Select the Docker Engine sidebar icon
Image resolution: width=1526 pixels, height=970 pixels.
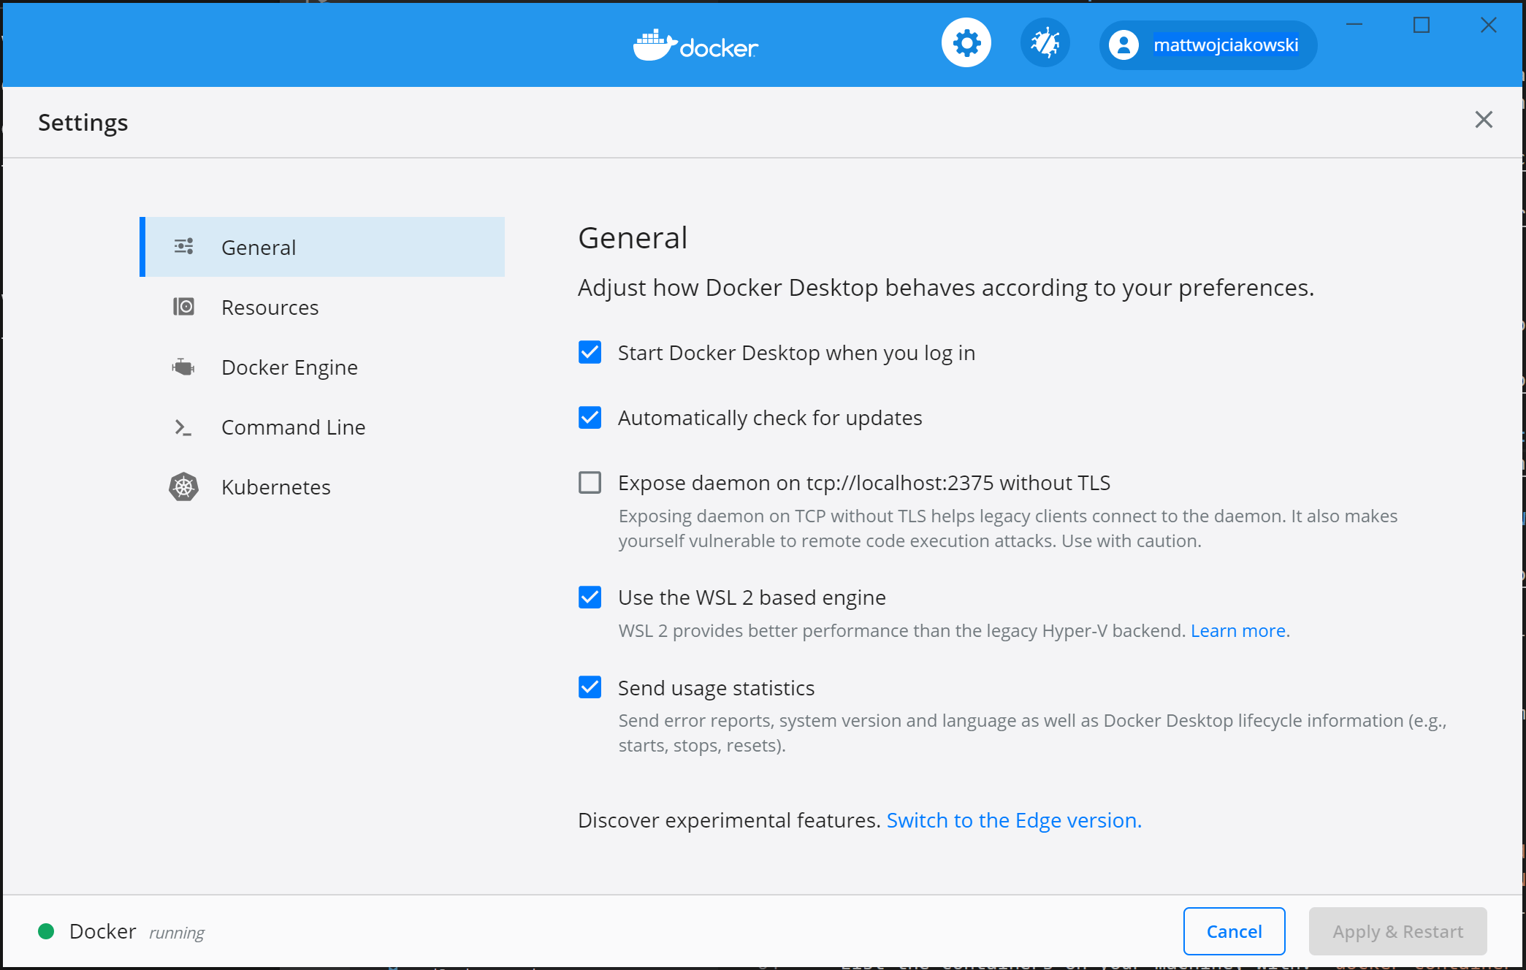(x=183, y=367)
